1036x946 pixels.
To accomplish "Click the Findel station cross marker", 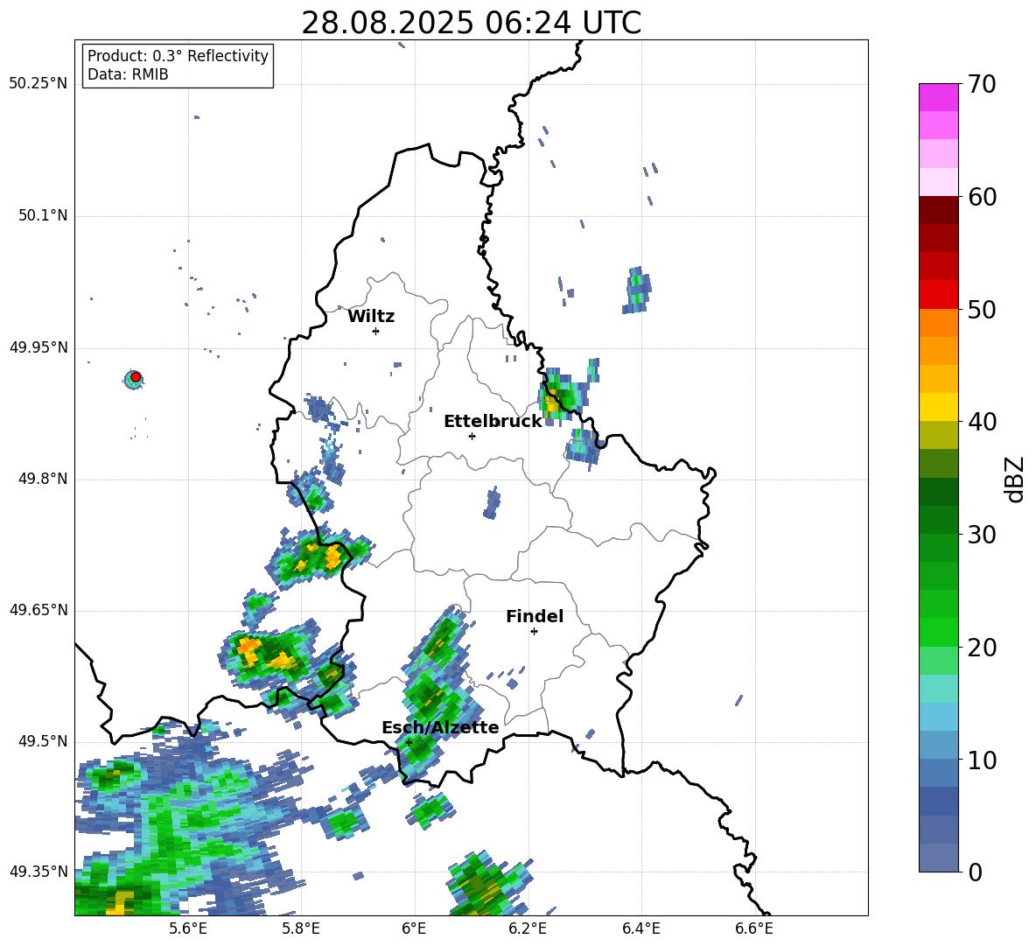I will click(534, 631).
